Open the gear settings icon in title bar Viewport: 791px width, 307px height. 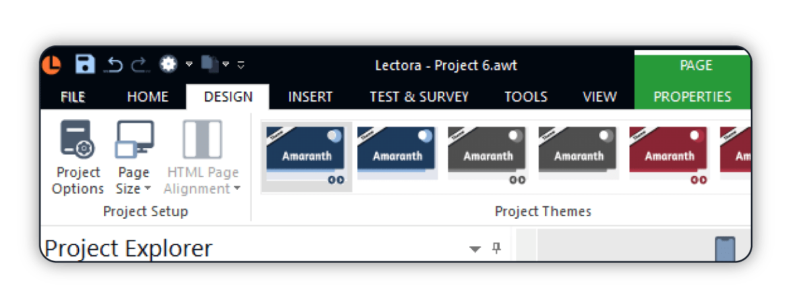(x=169, y=64)
